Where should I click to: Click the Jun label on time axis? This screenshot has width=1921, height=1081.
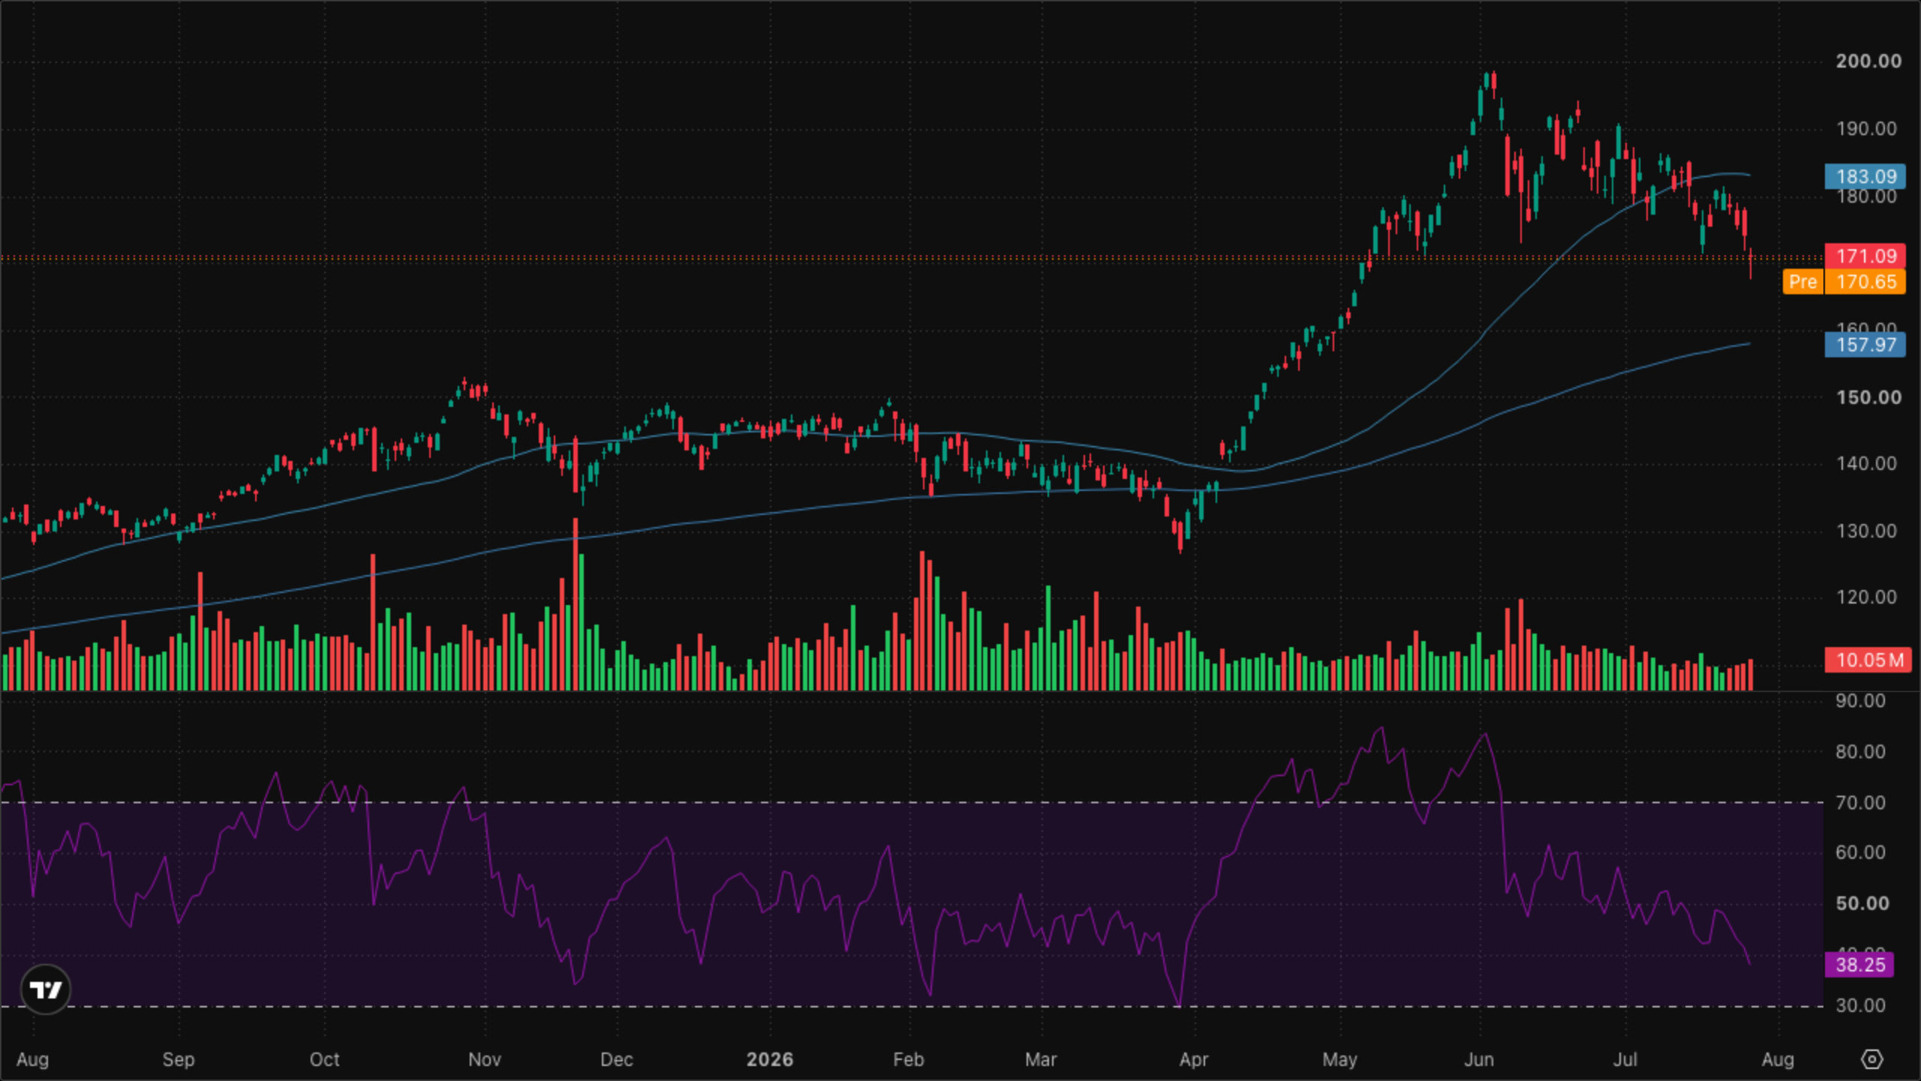(1479, 1059)
